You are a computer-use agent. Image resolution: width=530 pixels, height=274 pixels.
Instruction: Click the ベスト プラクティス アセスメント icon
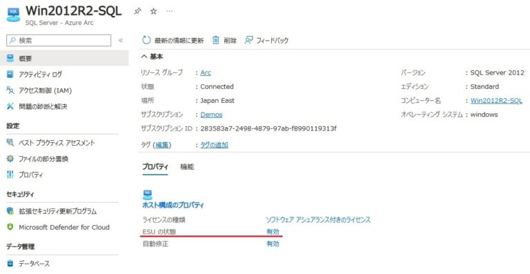(10, 143)
